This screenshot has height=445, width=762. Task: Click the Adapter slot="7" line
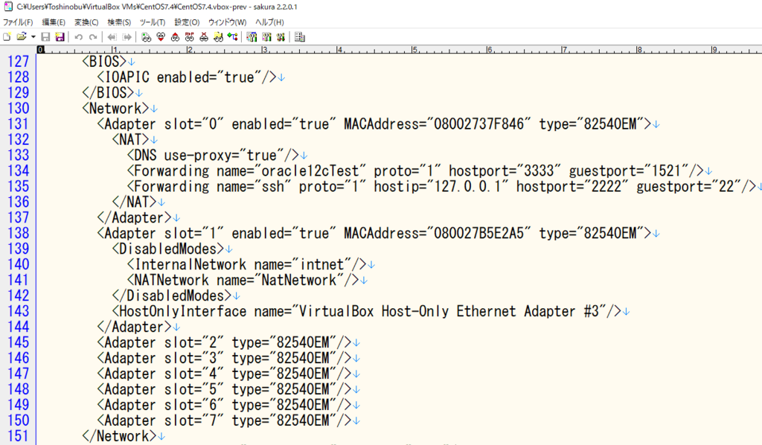225,420
